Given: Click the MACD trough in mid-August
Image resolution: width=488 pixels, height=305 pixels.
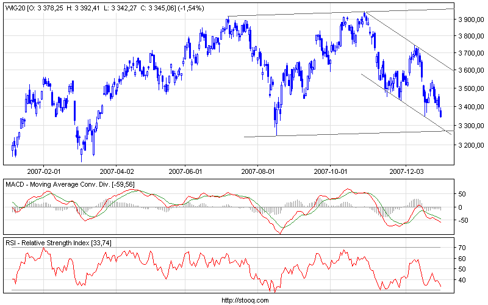Looking at the screenshot, I should pyautogui.click(x=281, y=233).
